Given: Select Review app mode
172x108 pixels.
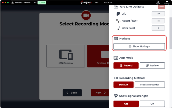Looking at the screenshot, I should click(x=152, y=65).
